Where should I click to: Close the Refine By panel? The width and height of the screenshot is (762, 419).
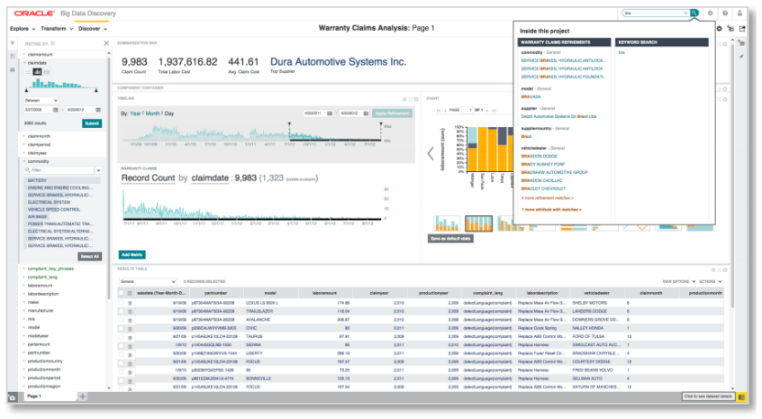[105, 42]
